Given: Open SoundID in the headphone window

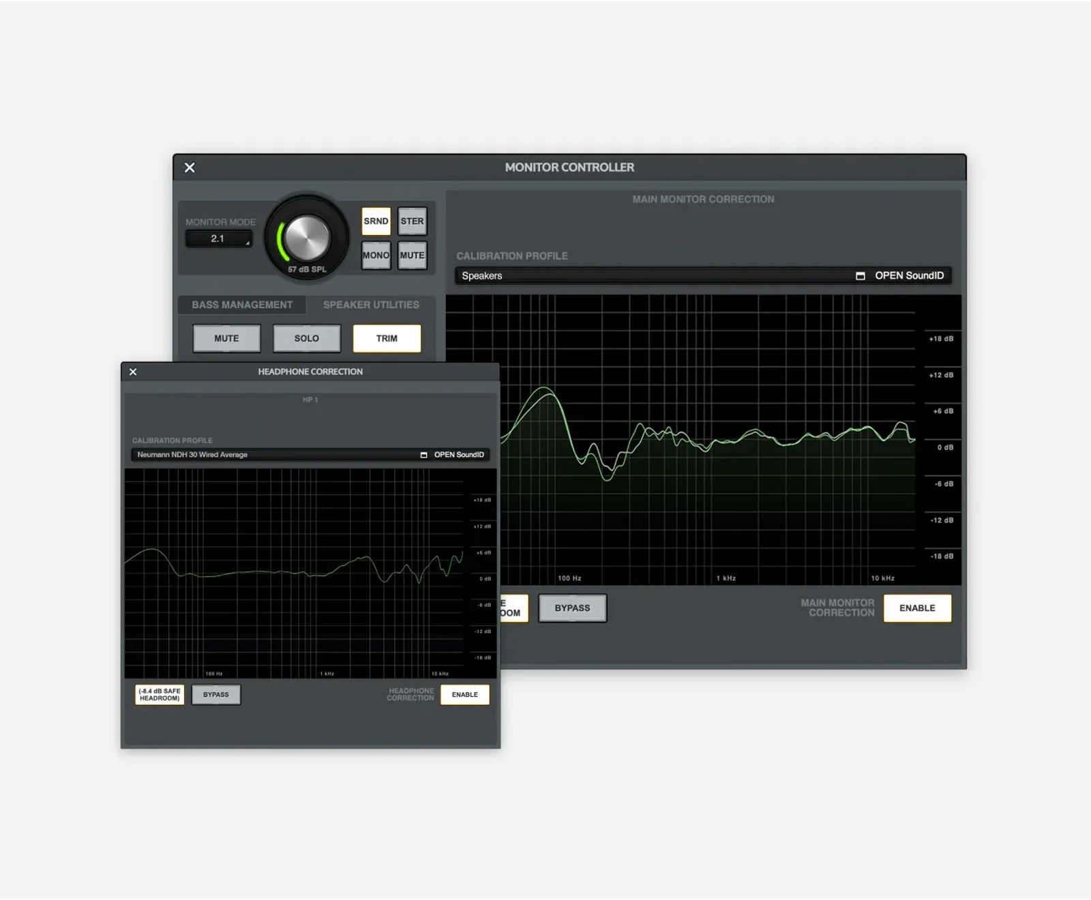Looking at the screenshot, I should point(453,455).
